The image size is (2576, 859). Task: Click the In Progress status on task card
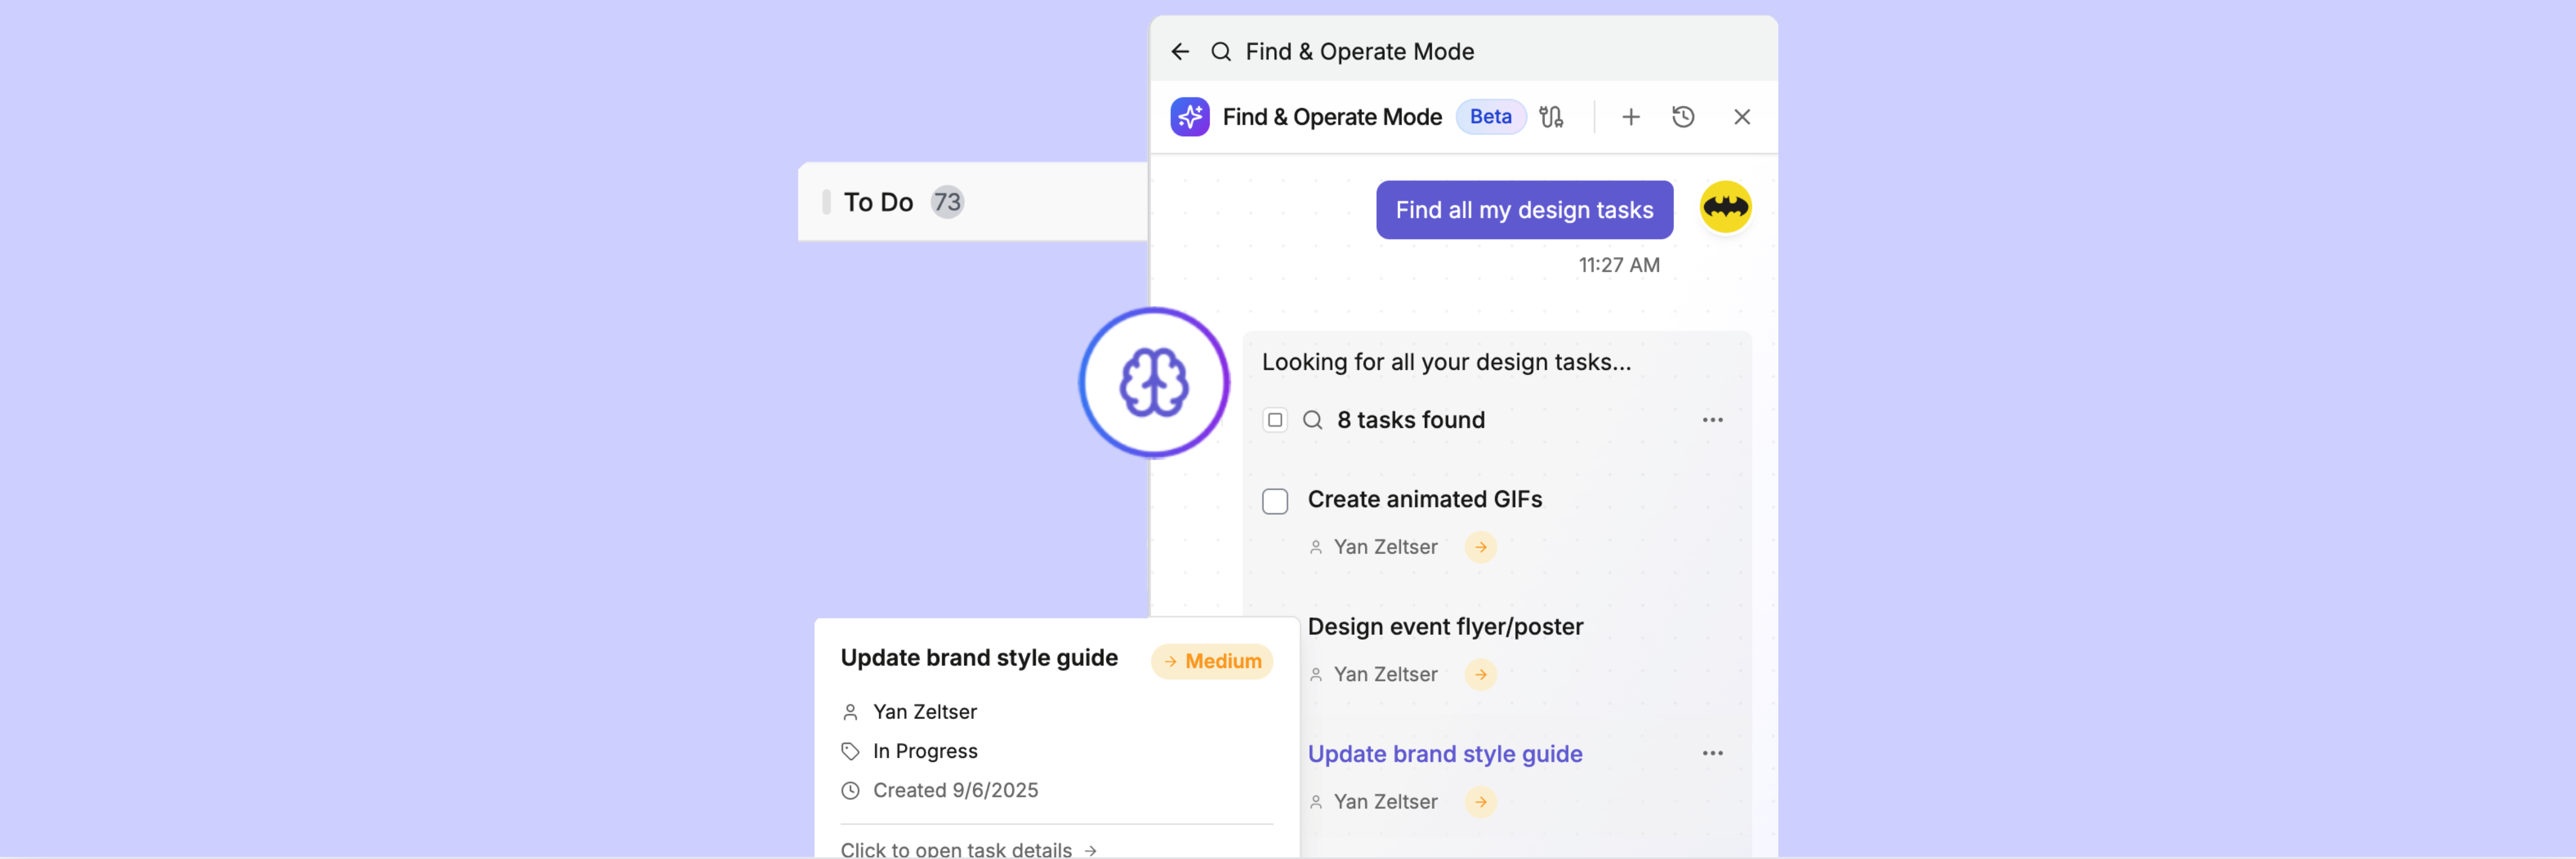pos(924,751)
